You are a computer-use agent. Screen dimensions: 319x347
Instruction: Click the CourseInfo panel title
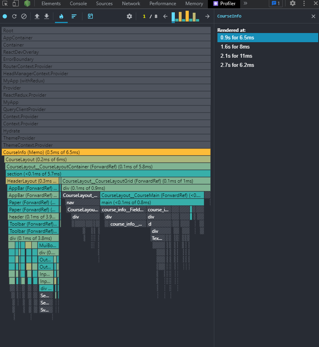pyautogui.click(x=229, y=16)
